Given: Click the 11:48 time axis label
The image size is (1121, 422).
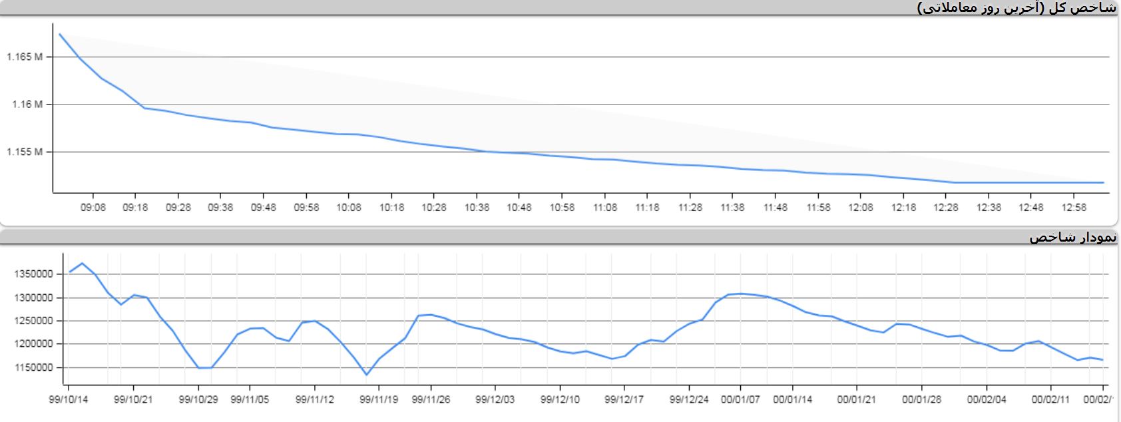Looking at the screenshot, I should (775, 208).
